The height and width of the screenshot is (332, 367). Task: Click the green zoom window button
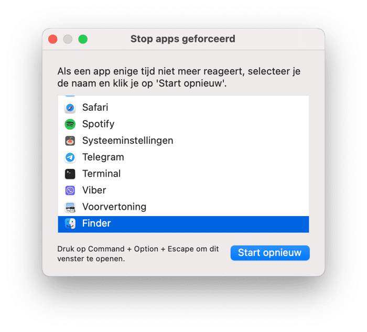pos(83,39)
